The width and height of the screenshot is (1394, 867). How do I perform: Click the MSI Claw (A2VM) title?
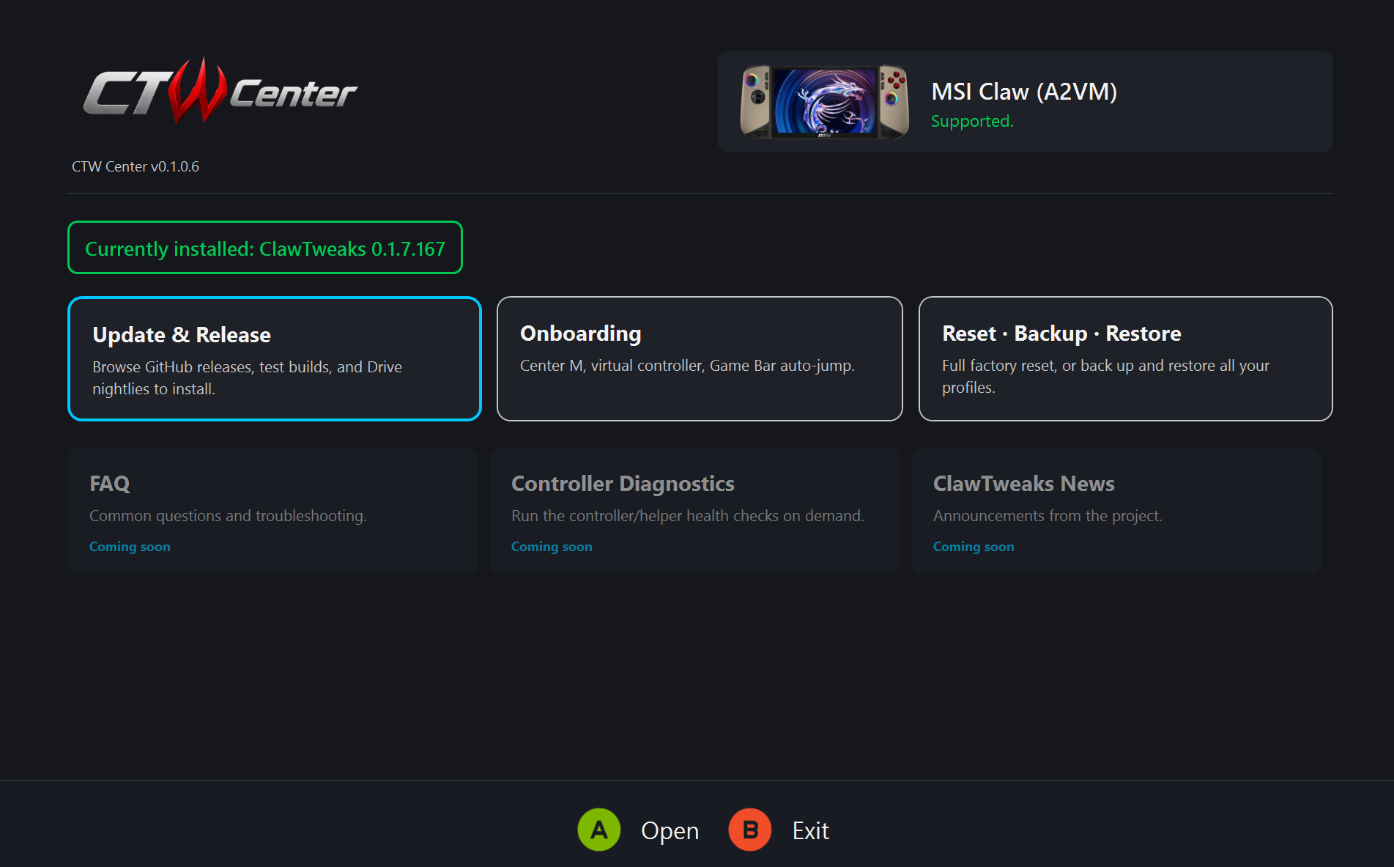coord(1024,92)
